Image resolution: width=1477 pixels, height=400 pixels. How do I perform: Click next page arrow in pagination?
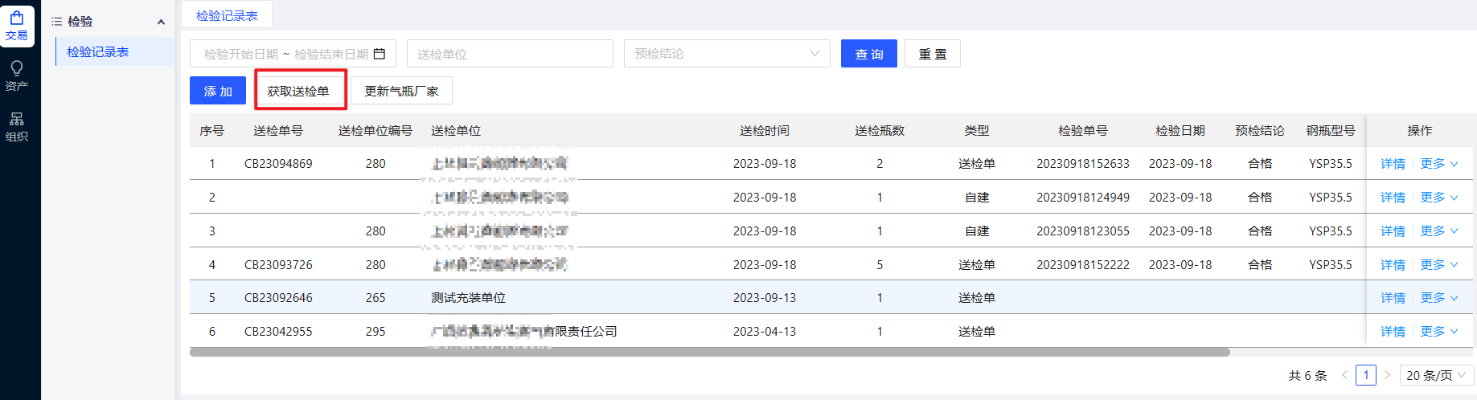pos(1387,375)
